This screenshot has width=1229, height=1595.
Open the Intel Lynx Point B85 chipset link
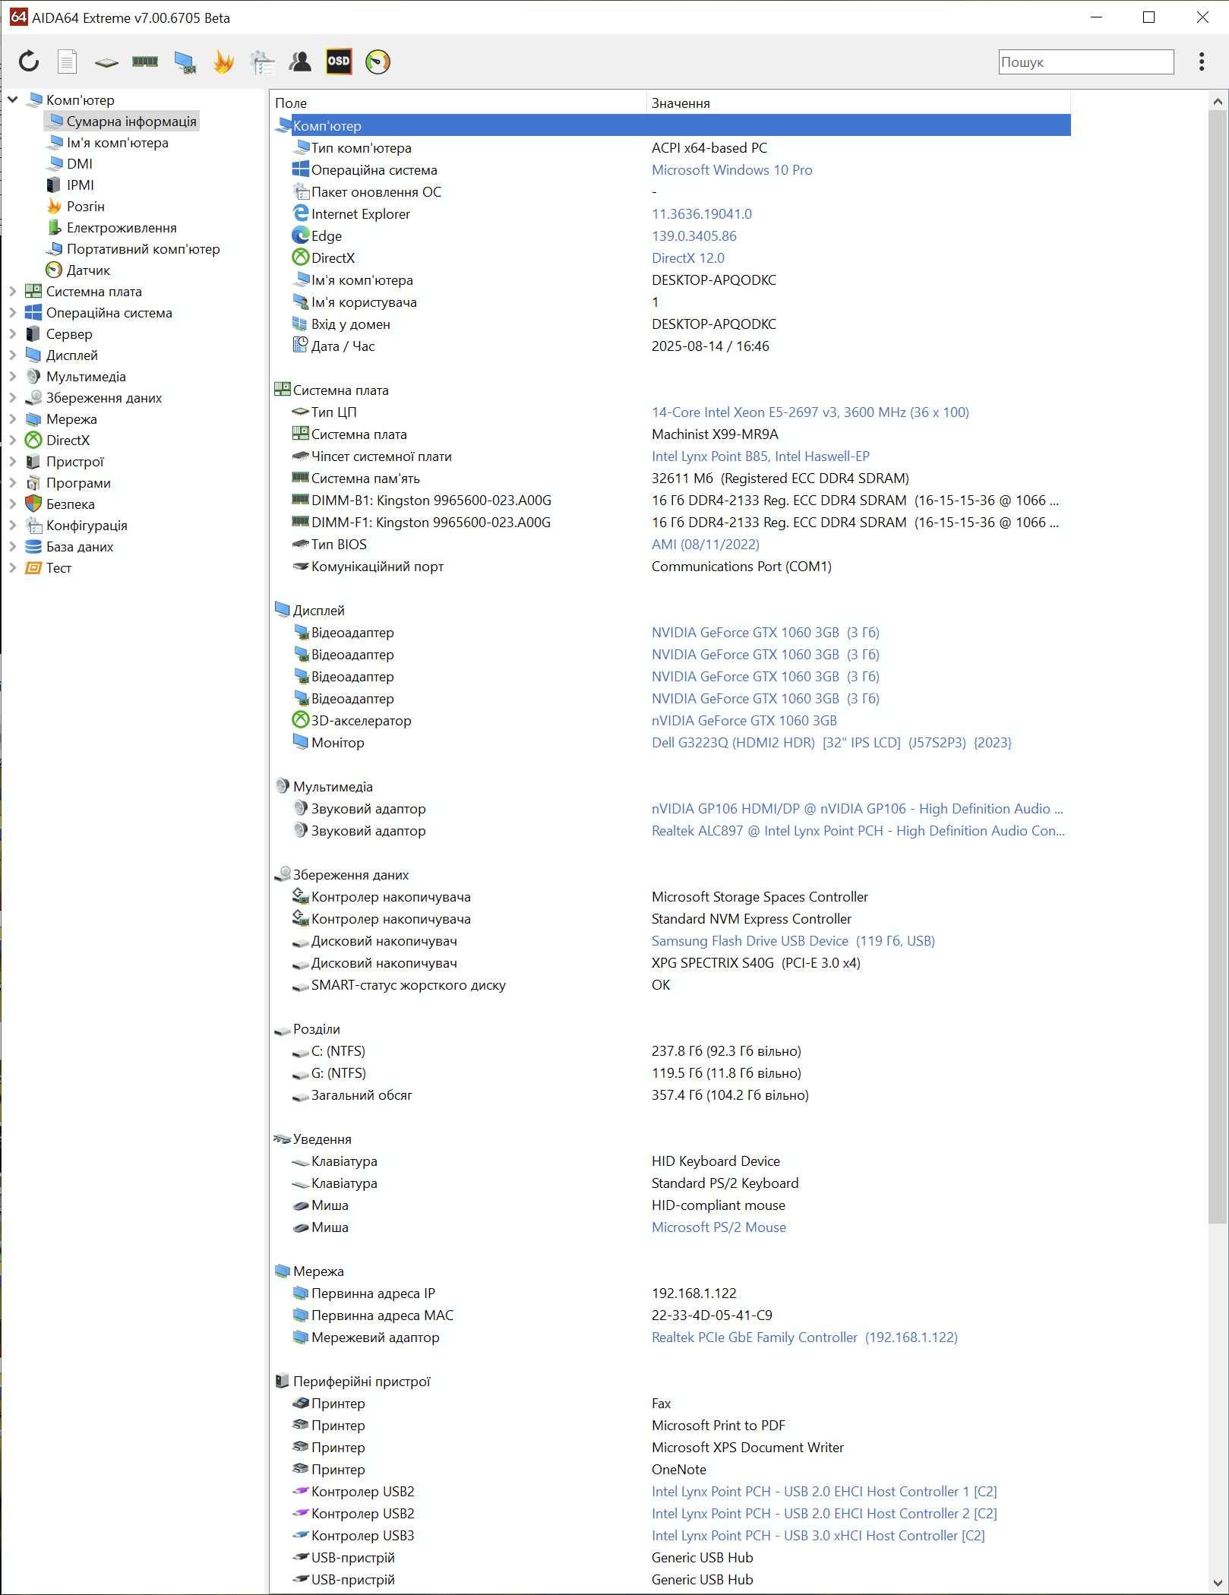click(x=760, y=456)
